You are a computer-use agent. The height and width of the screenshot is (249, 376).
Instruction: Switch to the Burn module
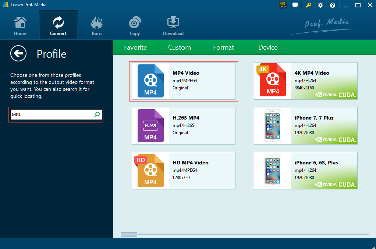pyautogui.click(x=96, y=25)
